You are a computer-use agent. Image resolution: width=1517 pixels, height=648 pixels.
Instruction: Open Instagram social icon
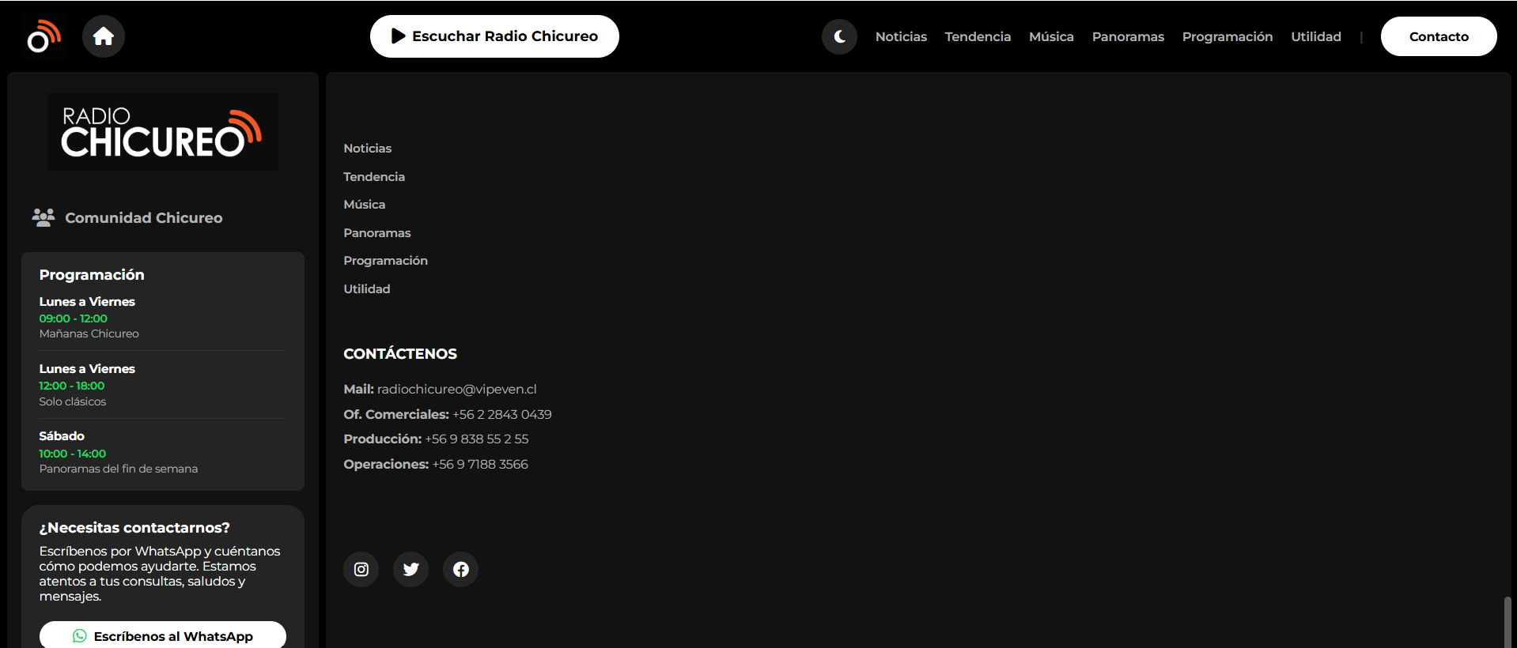point(361,569)
